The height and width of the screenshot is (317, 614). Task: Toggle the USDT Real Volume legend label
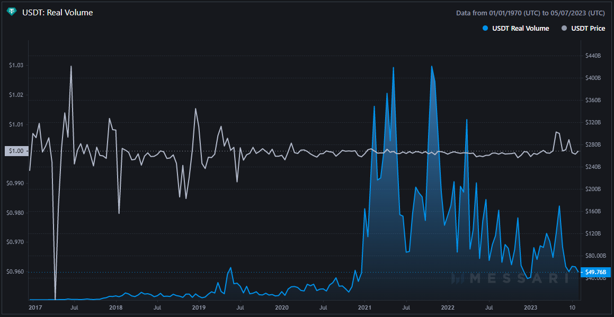point(520,28)
